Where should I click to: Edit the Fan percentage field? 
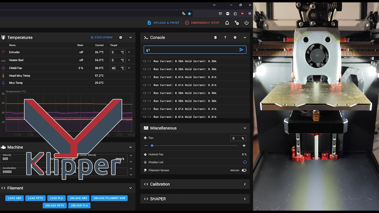click(x=238, y=138)
